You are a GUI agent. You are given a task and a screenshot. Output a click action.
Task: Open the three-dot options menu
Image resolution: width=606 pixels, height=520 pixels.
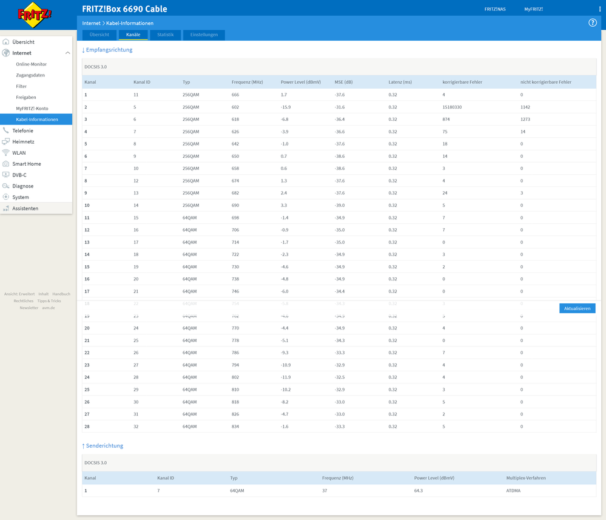(600, 9)
